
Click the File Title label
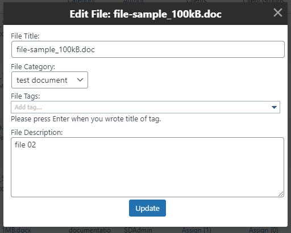point(25,36)
